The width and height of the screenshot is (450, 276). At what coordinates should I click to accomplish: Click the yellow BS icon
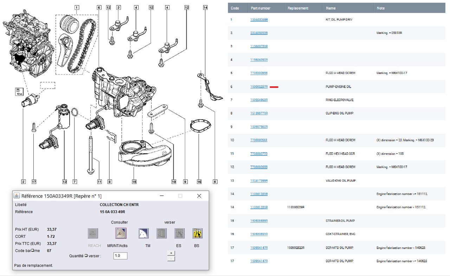tap(197, 233)
